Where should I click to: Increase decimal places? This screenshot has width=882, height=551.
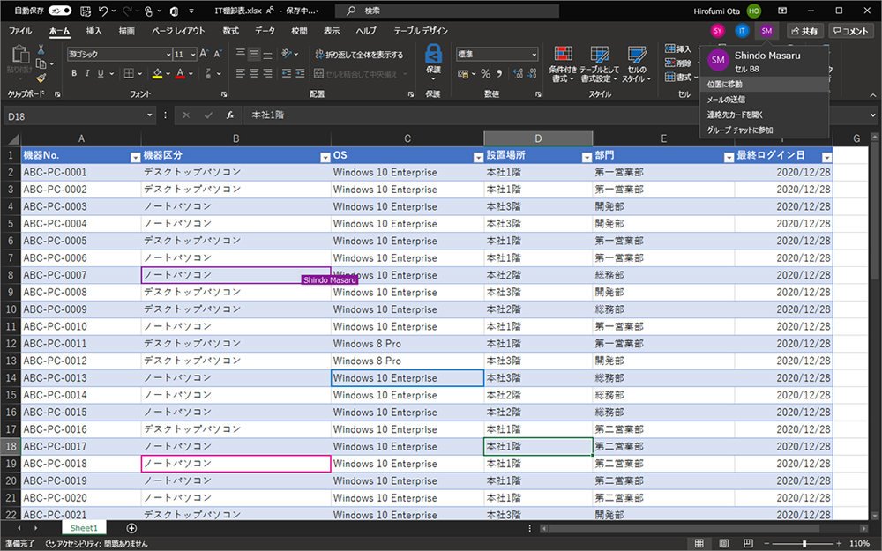pos(518,74)
